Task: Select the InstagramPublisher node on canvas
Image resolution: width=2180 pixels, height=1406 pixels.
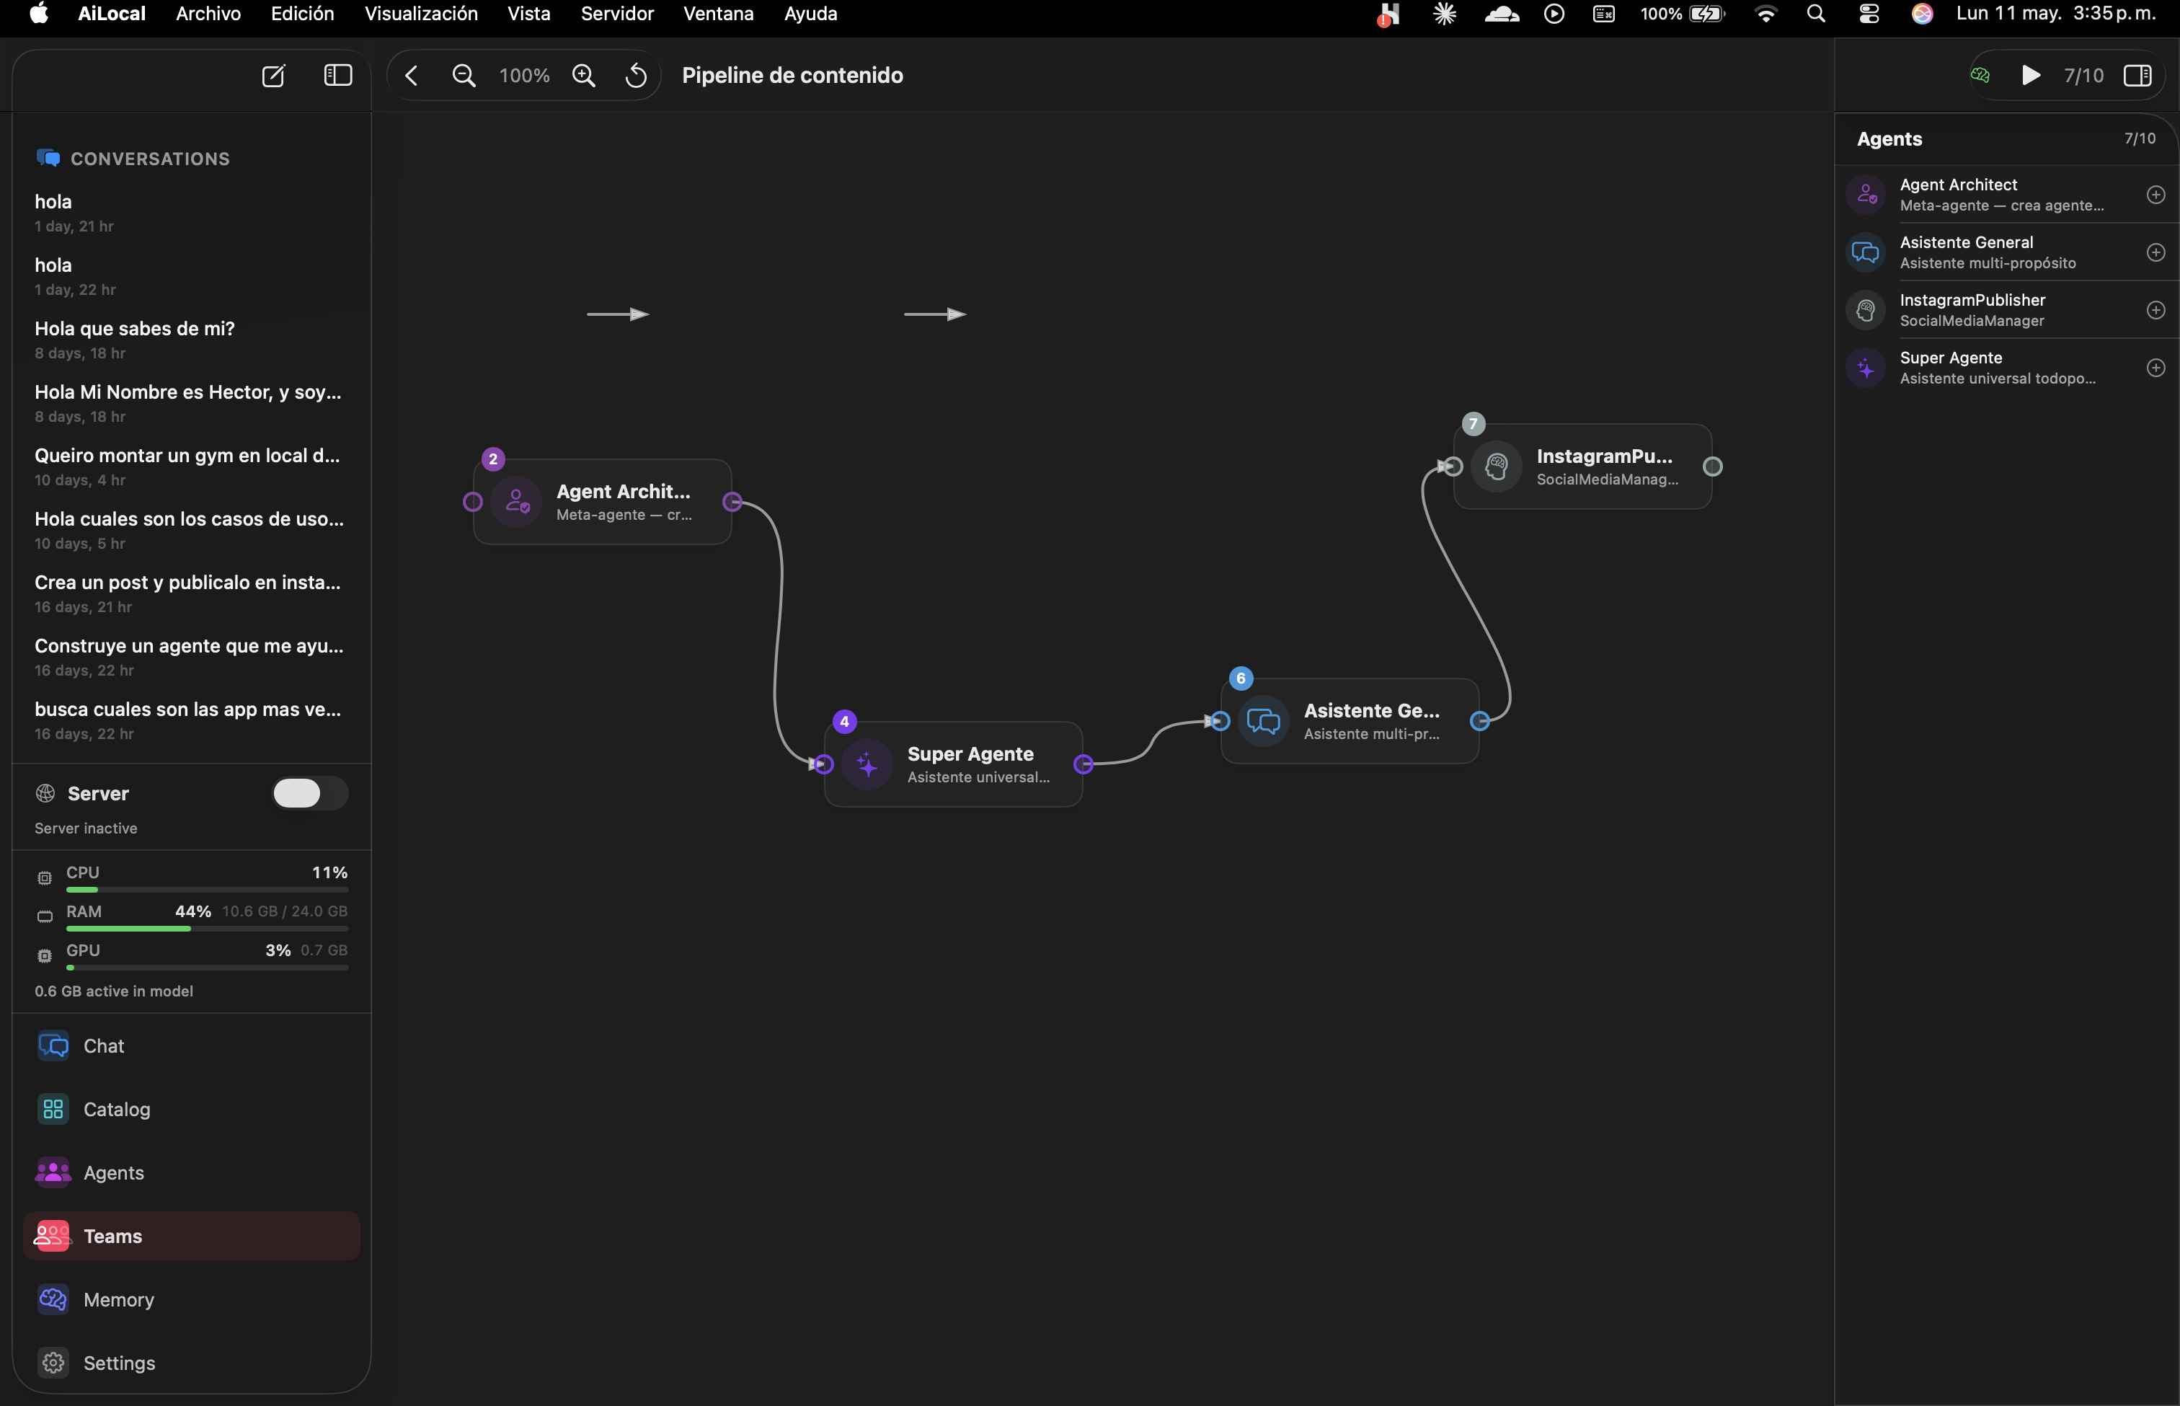Action: coord(1582,467)
